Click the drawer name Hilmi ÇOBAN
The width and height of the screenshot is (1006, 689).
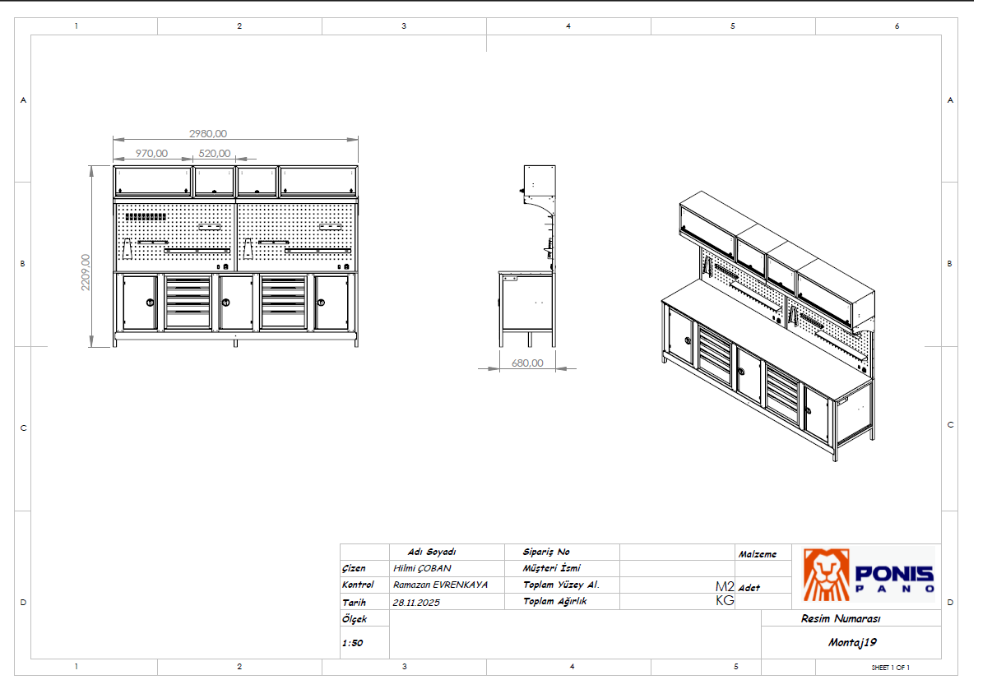point(422,568)
